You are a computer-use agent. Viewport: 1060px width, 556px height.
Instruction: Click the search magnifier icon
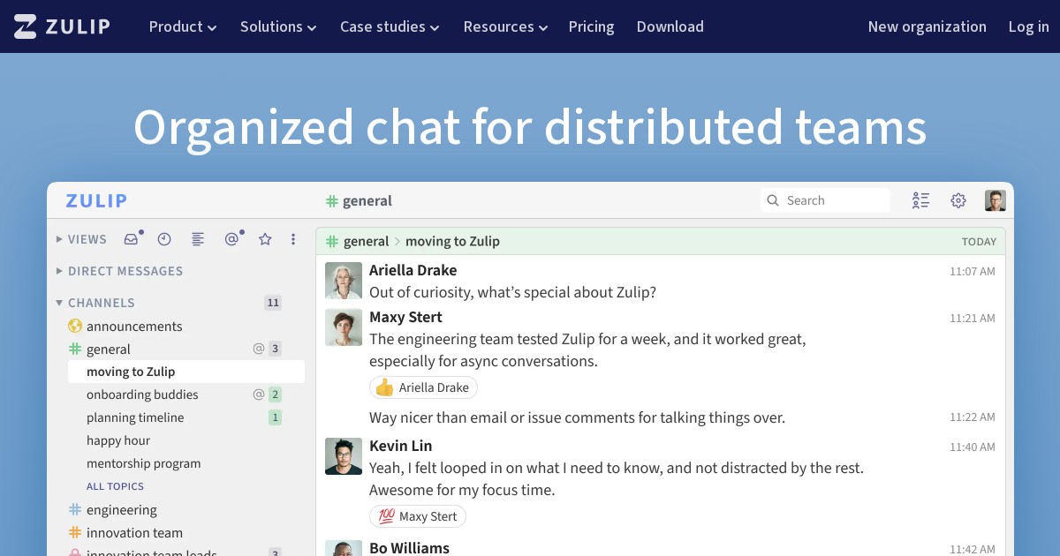click(x=773, y=200)
